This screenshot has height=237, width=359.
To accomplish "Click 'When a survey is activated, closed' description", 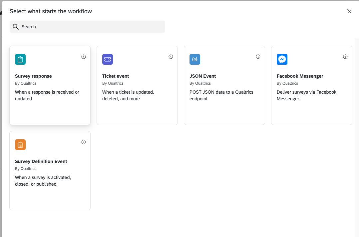I will pos(43,181).
